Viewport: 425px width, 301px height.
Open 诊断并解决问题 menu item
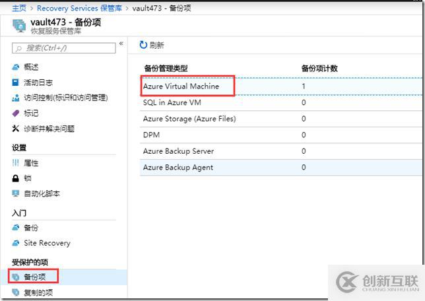pos(49,129)
